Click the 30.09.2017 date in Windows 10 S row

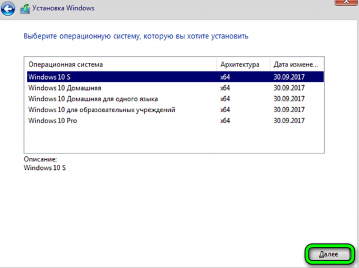coord(289,77)
